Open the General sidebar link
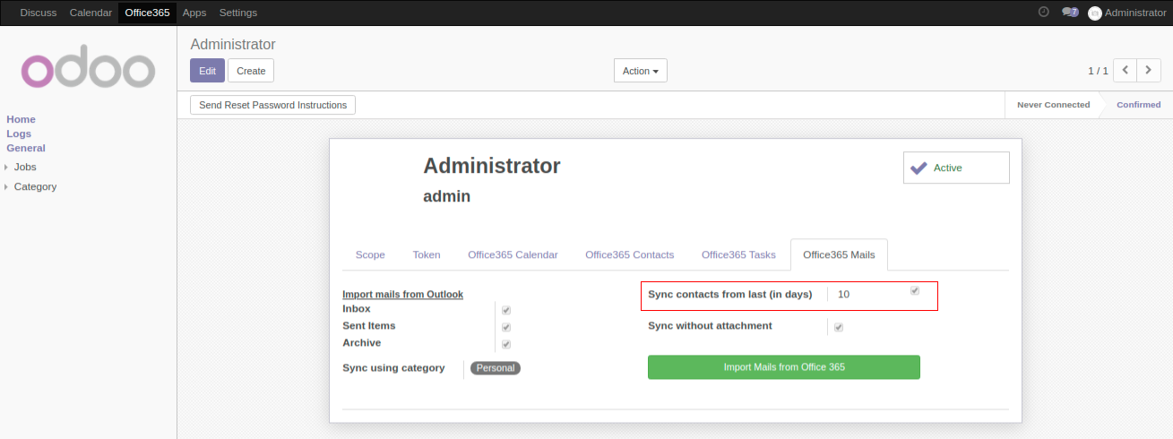This screenshot has height=439, width=1173. 26,148
